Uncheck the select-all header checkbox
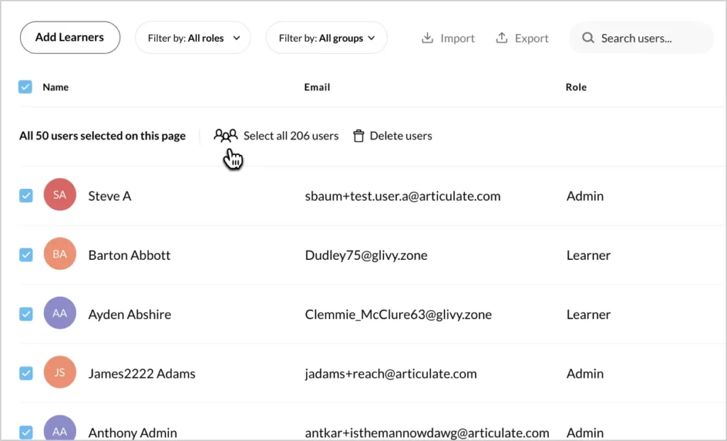This screenshot has height=441, width=727. tap(26, 87)
